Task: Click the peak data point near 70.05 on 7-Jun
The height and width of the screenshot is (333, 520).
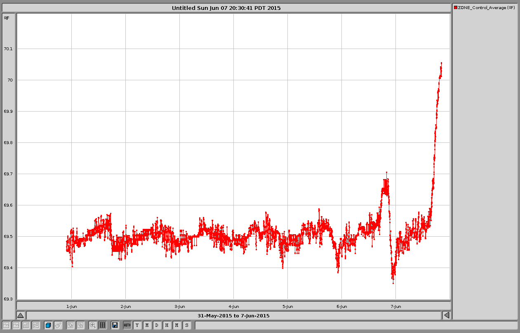Action: (441, 63)
